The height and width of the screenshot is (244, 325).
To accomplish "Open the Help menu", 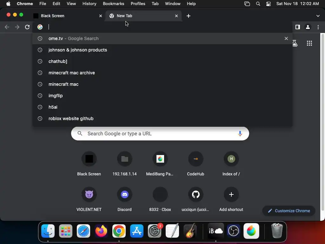I will tap(191, 3).
